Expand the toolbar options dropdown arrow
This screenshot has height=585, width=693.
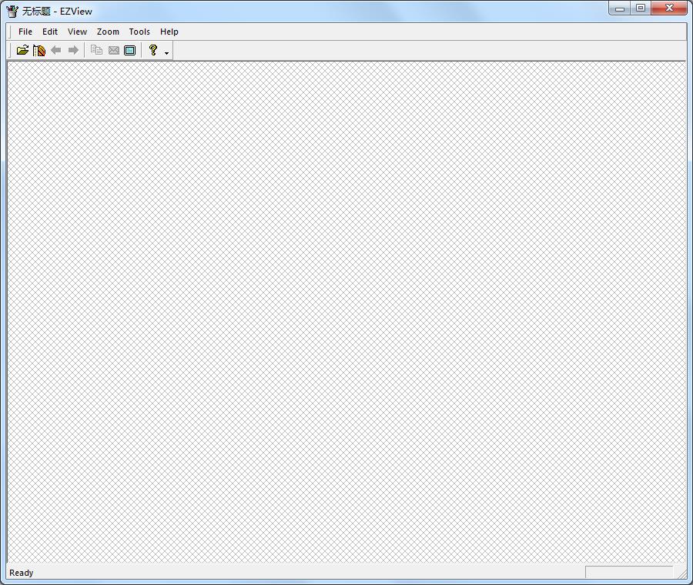166,53
